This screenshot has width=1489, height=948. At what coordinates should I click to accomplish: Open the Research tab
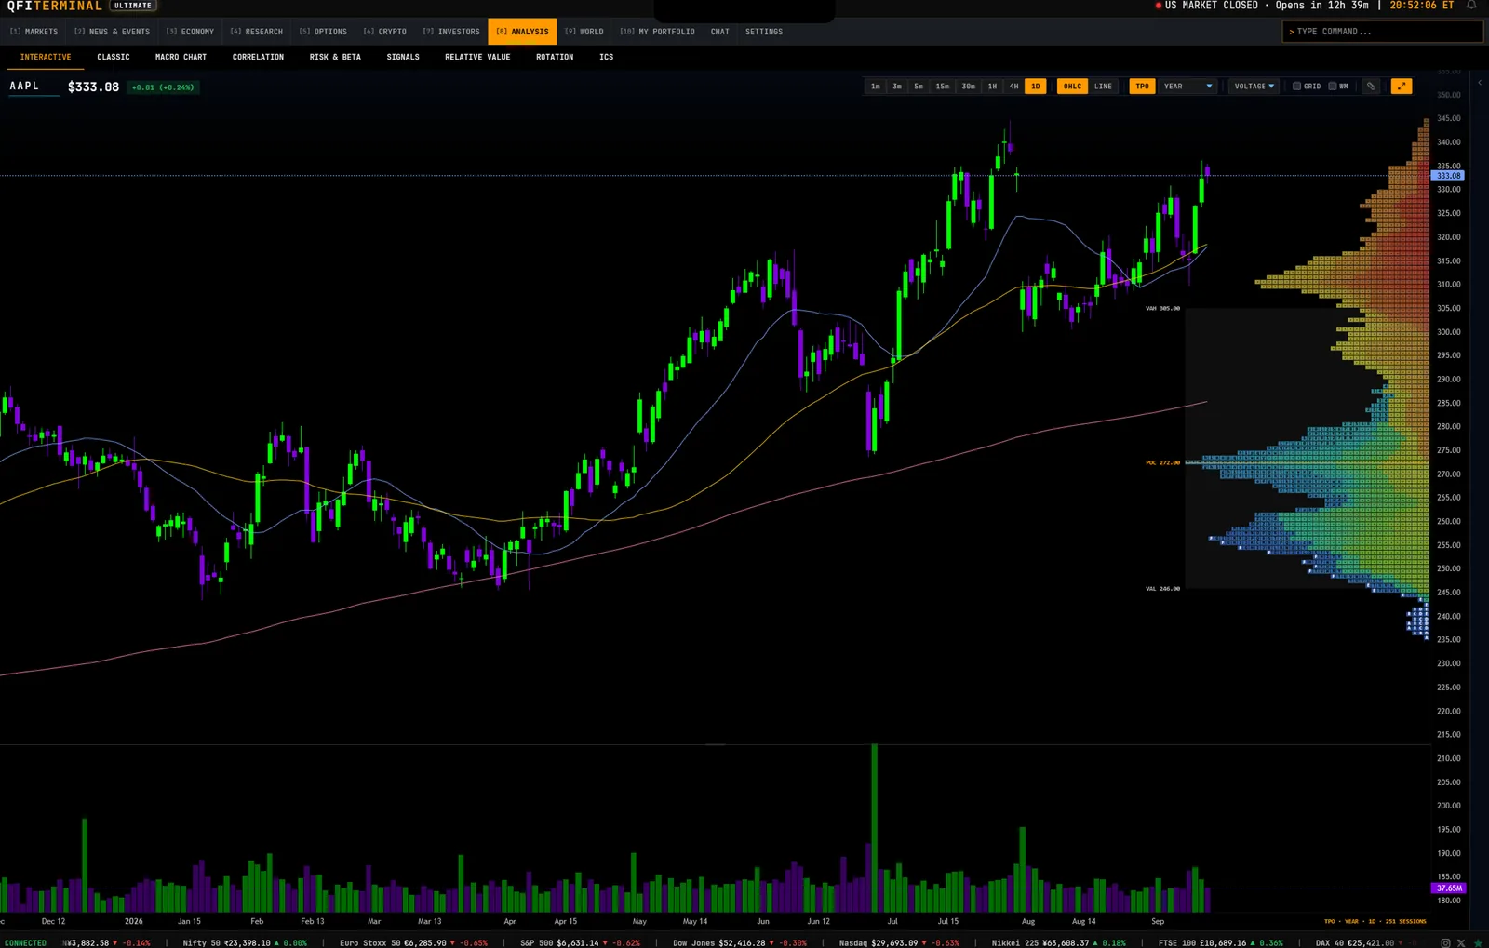(257, 32)
